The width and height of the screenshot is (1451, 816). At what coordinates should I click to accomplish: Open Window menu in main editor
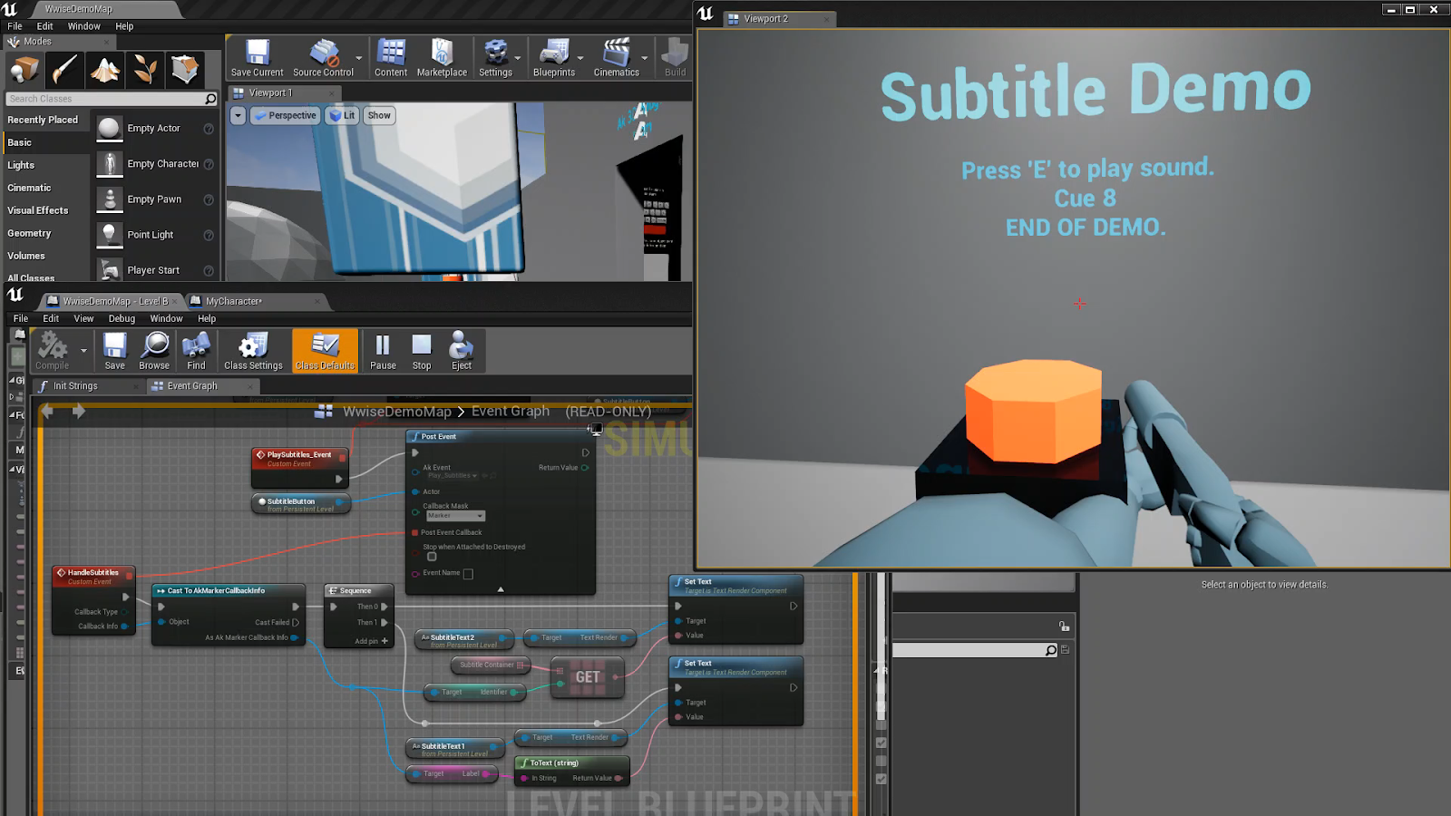(x=84, y=26)
